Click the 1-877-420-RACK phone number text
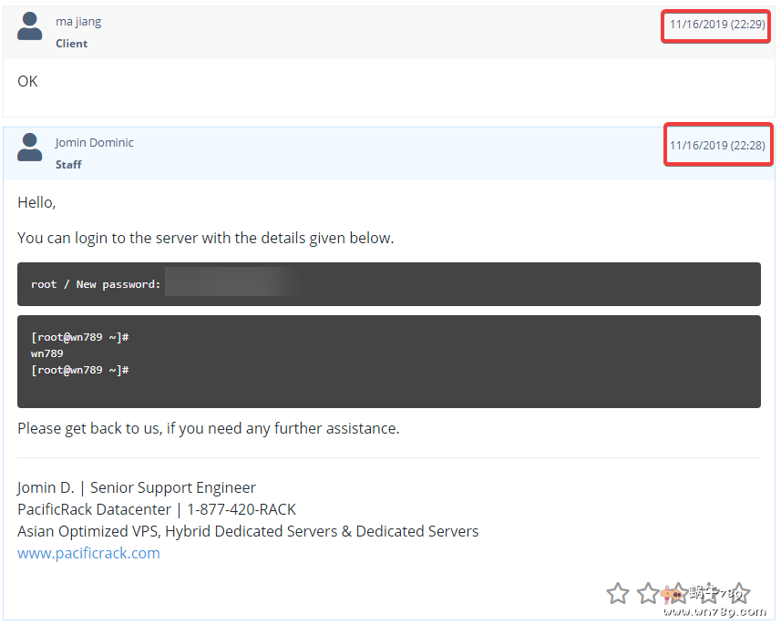Screen dimensions: 781x624 [x=241, y=509]
